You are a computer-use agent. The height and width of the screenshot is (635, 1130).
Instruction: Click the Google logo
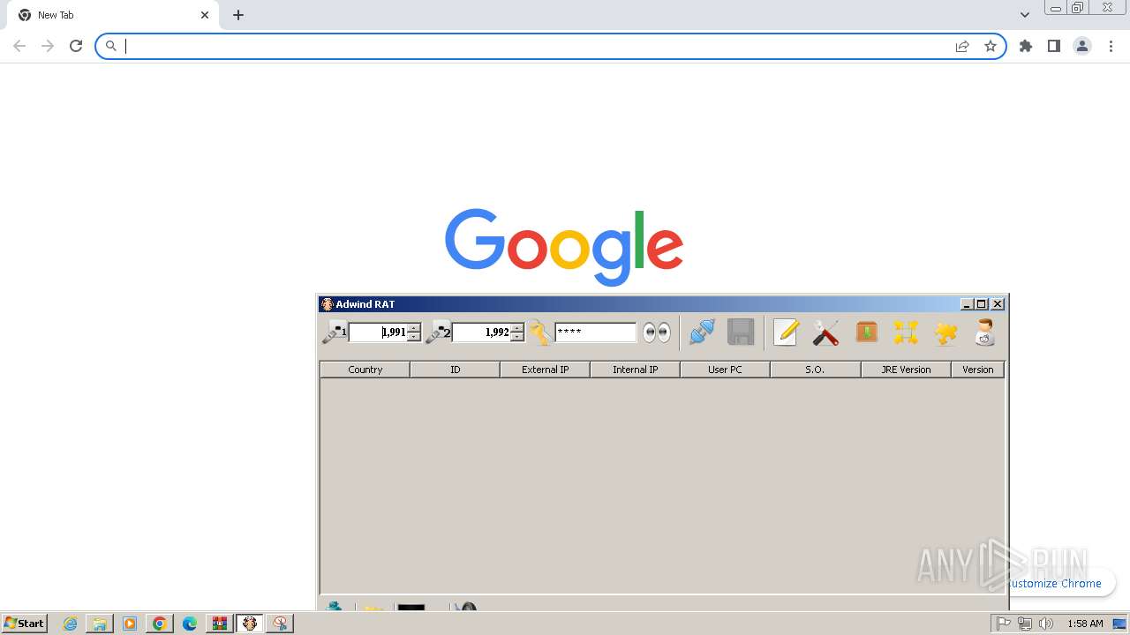[564, 246]
